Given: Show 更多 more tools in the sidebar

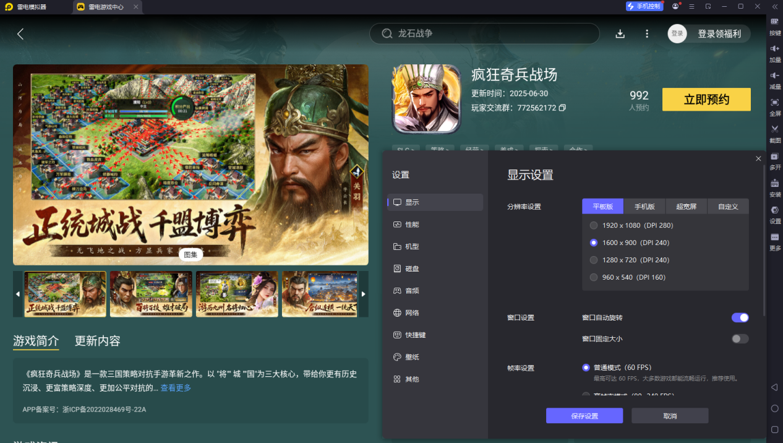Looking at the screenshot, I should (x=774, y=241).
